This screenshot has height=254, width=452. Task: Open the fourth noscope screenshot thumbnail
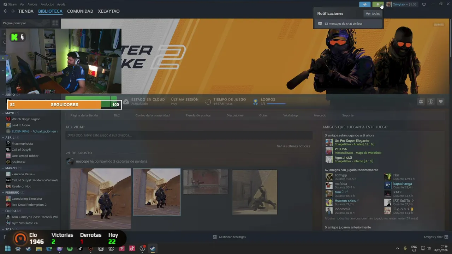point(255,192)
